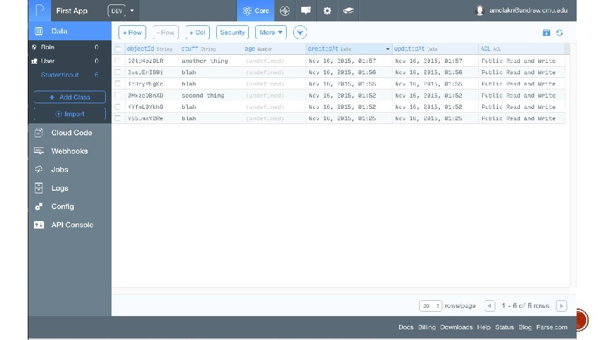
Task: Check the row created at 01:55
Action: point(118,84)
